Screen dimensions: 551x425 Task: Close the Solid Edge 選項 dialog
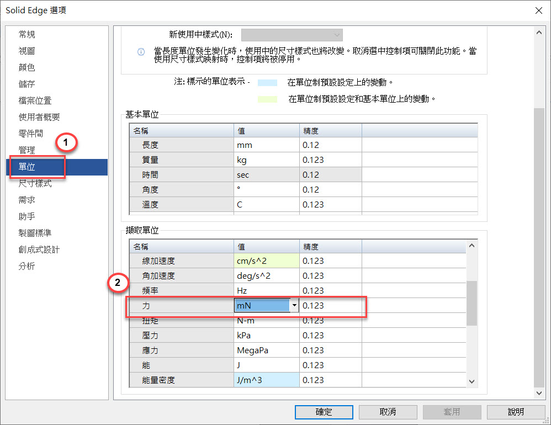click(x=539, y=10)
